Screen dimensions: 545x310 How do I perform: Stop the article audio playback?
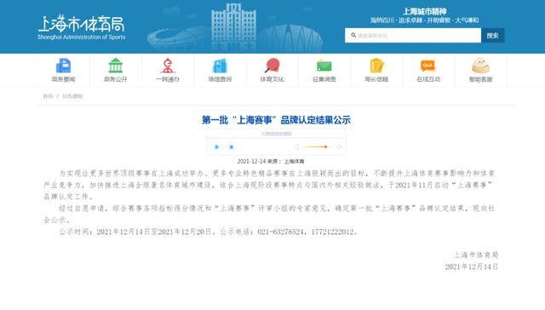(232, 147)
